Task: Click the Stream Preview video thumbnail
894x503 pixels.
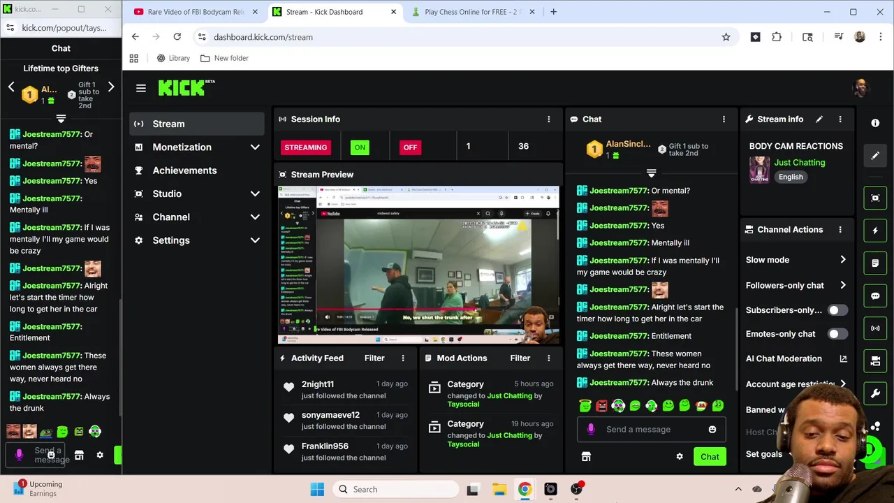Action: point(418,265)
